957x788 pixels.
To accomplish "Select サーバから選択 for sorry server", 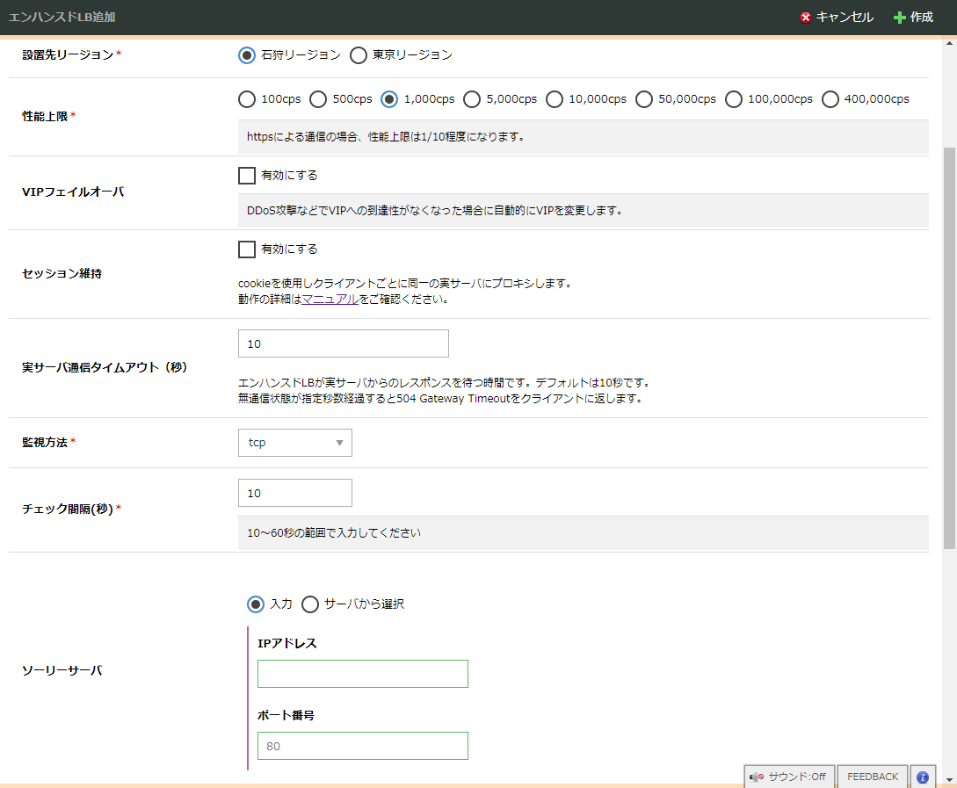I will click(310, 604).
